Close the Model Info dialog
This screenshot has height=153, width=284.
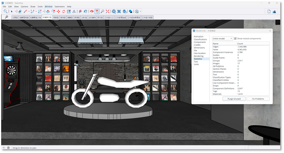tap(270, 31)
